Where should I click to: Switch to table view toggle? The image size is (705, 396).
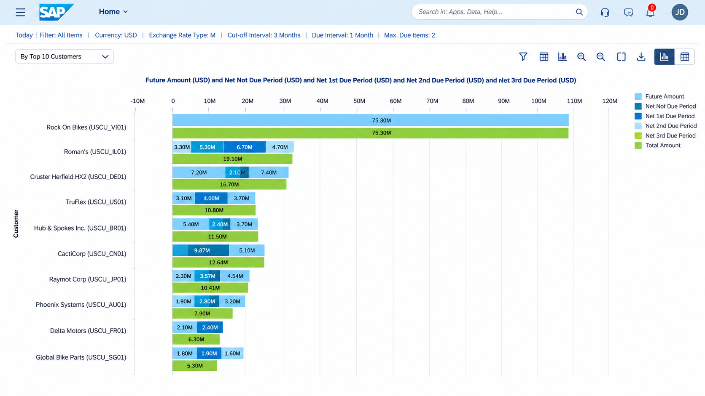pyautogui.click(x=685, y=57)
